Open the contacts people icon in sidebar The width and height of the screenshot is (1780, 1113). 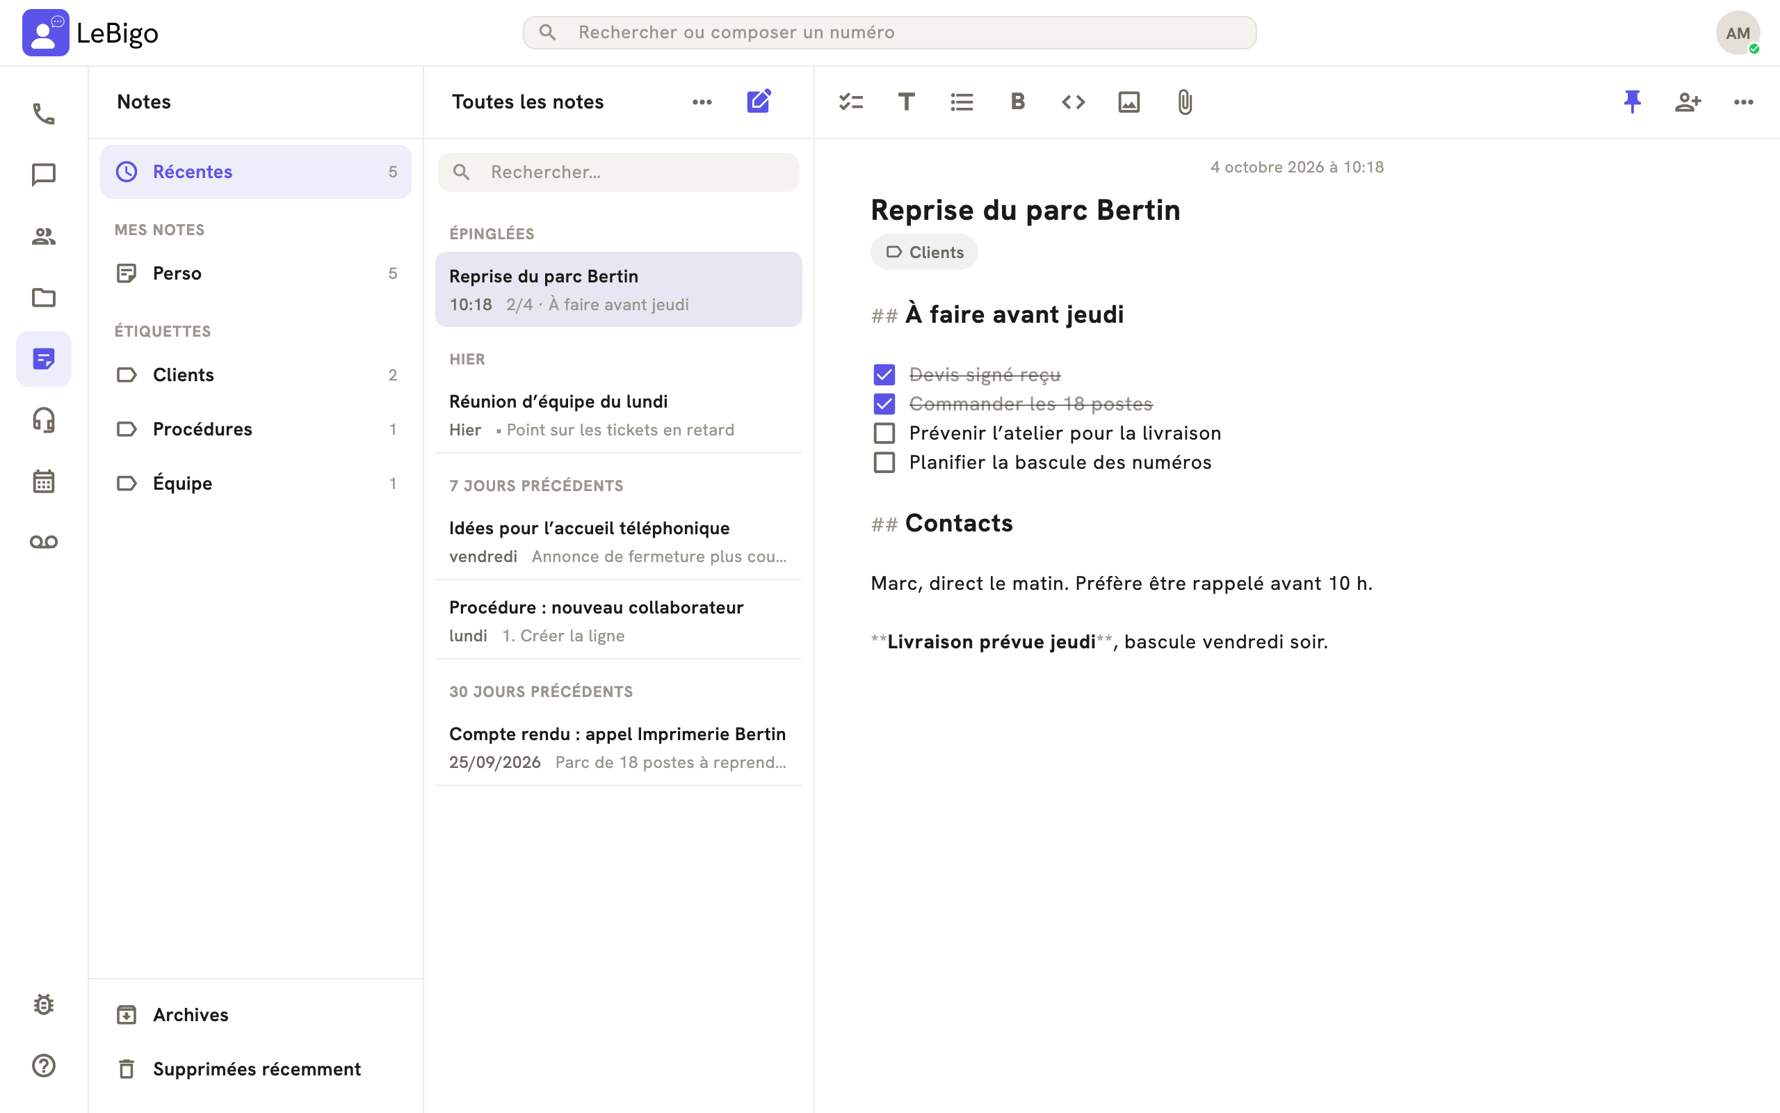click(43, 237)
